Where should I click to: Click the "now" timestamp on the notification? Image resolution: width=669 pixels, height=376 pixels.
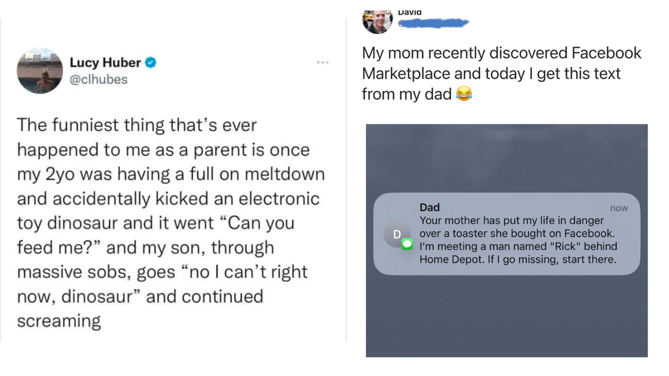(619, 208)
